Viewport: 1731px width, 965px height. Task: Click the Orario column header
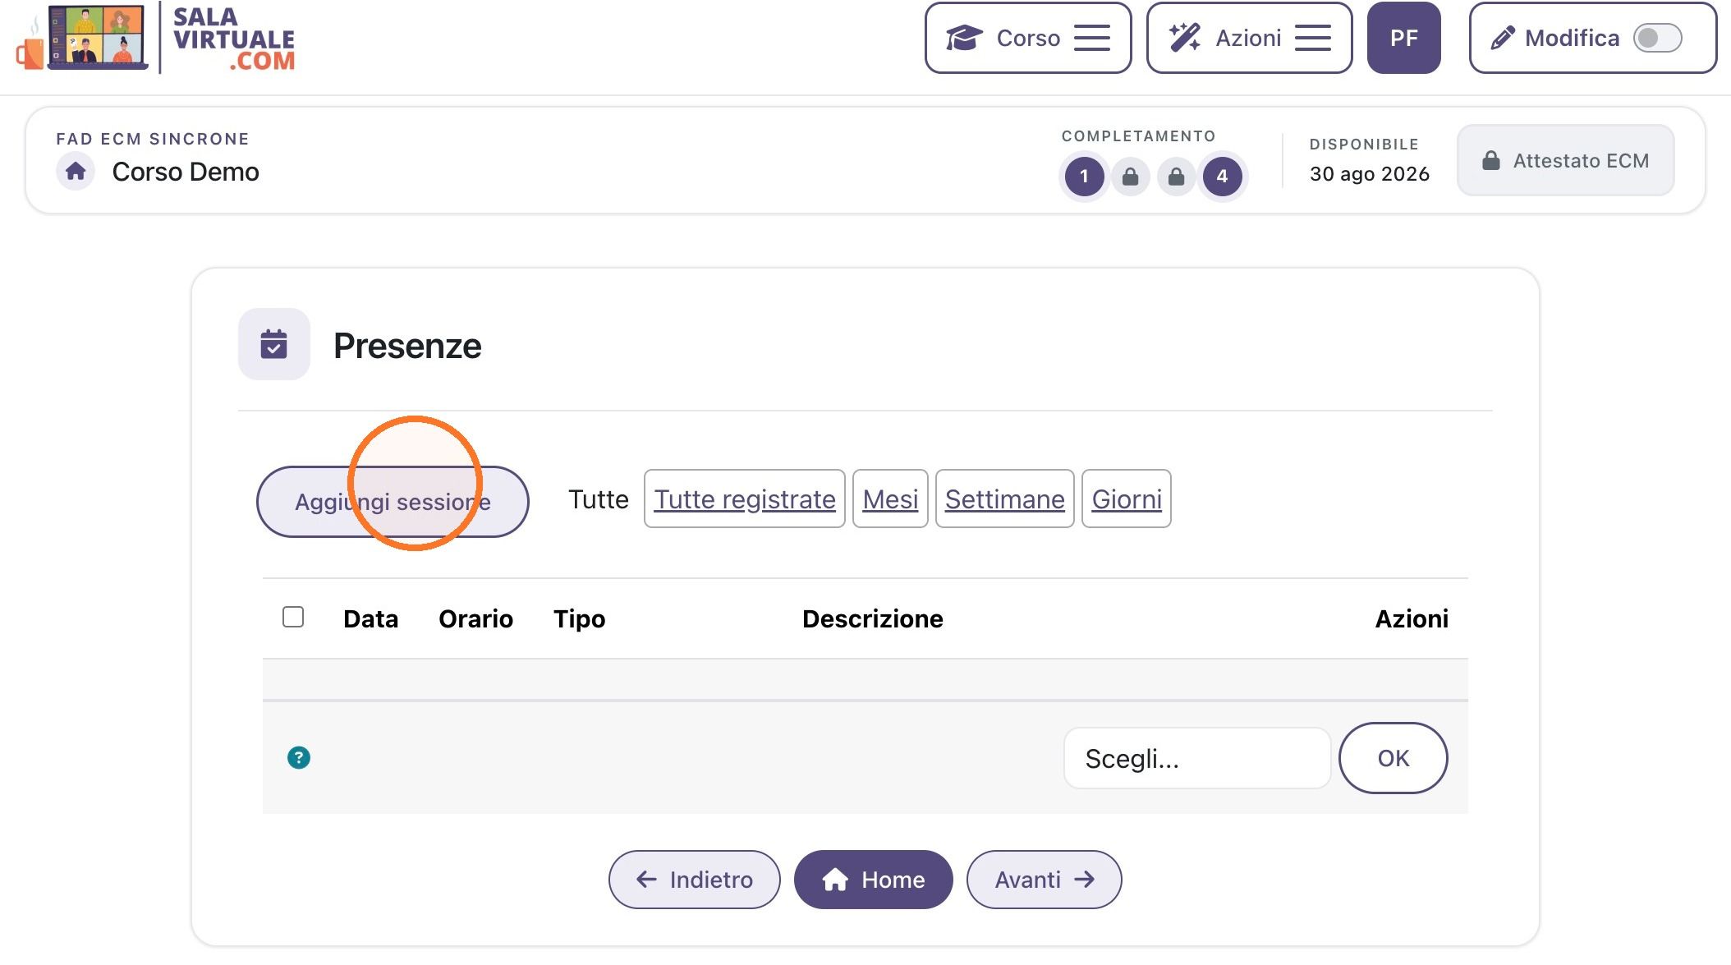475,618
